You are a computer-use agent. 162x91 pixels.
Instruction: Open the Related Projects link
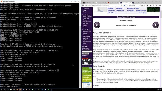click(x=141, y=11)
